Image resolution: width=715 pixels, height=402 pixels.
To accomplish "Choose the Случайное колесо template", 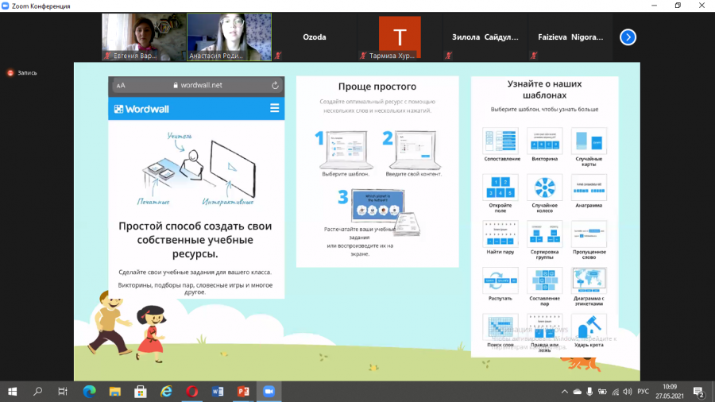I will click(544, 187).
